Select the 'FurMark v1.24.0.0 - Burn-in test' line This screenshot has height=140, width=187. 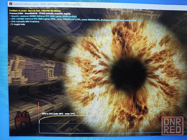point(35,11)
